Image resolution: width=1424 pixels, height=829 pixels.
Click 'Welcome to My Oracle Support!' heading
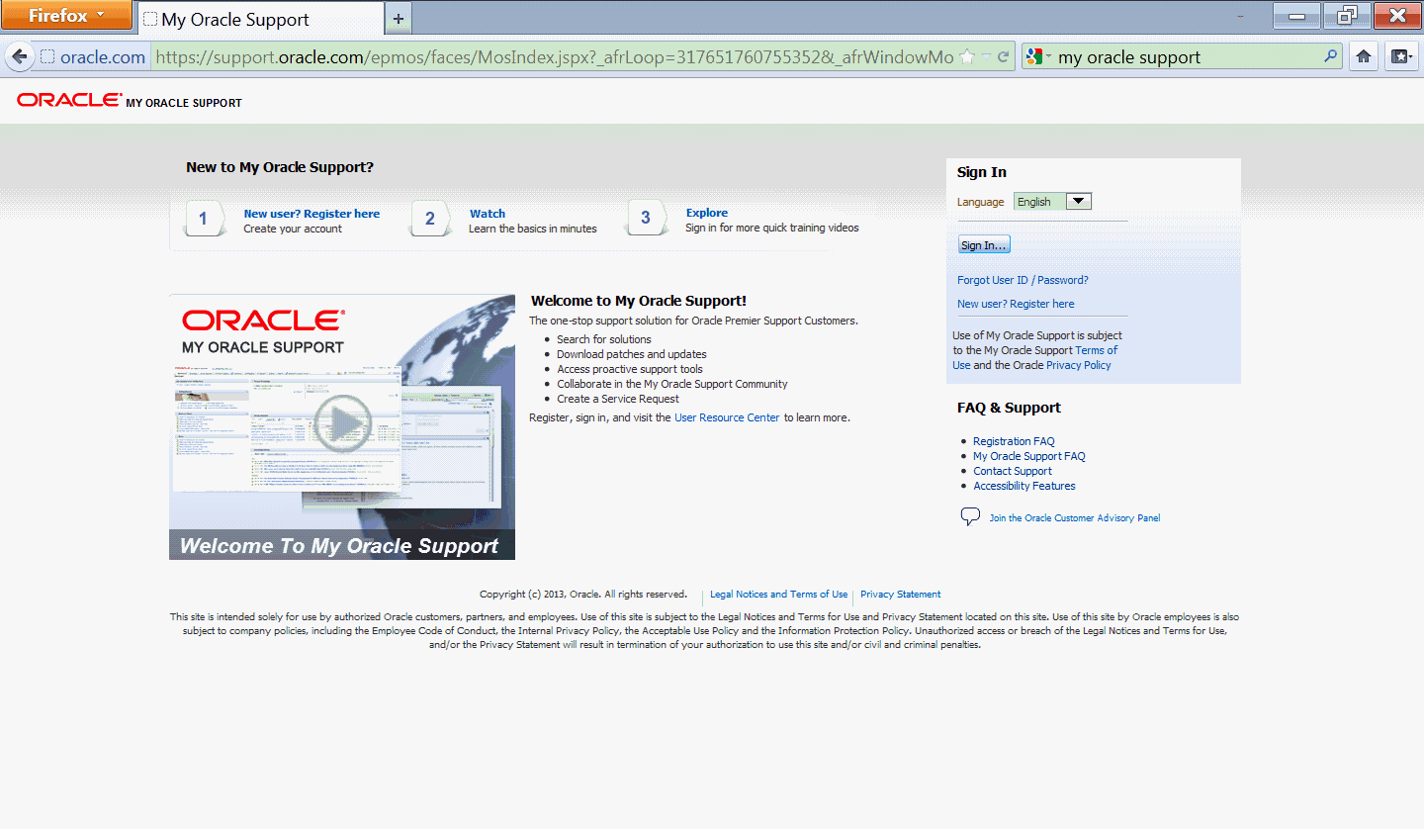coord(639,301)
